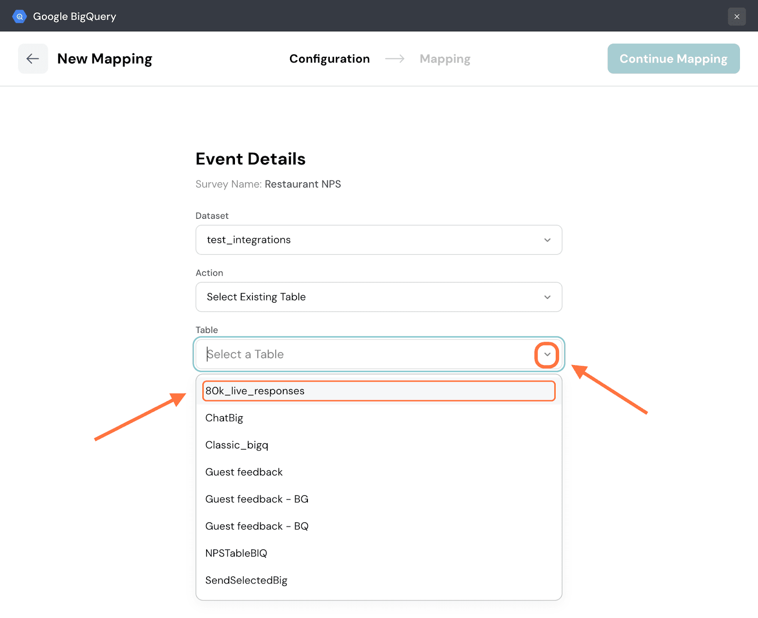758x618 pixels.
Task: Collapse the Table dropdown chevron
Action: 547,354
